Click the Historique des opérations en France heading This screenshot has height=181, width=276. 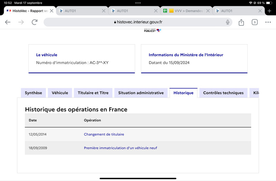[76, 109]
